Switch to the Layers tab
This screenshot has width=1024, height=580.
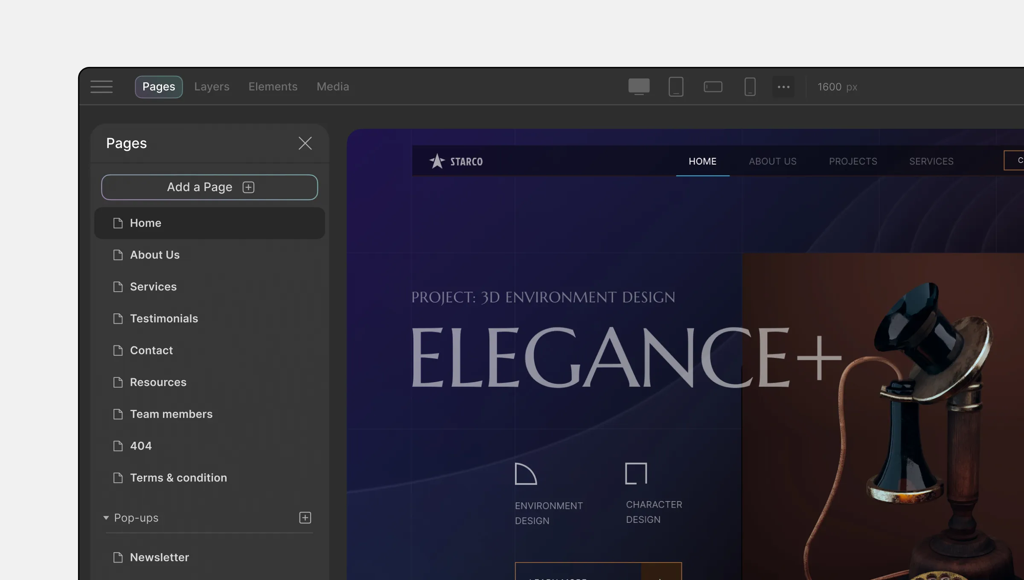pyautogui.click(x=212, y=87)
